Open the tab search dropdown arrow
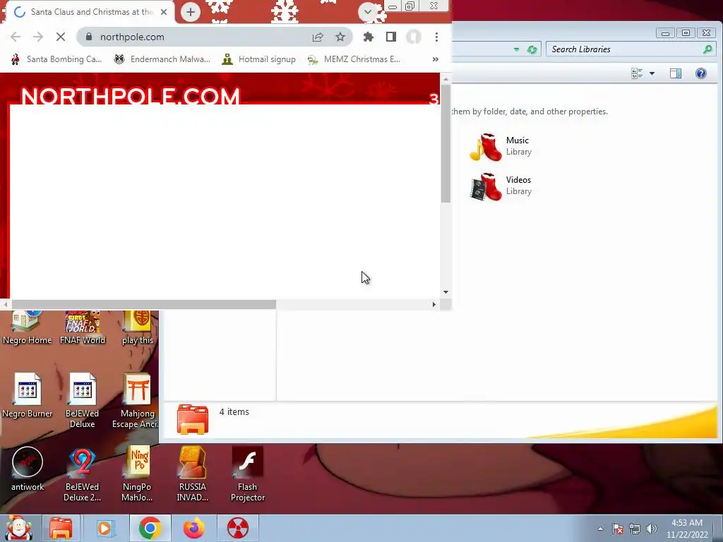723x542 pixels. click(367, 11)
